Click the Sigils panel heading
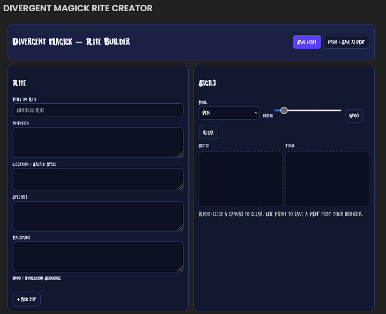386x314 pixels. 207,83
